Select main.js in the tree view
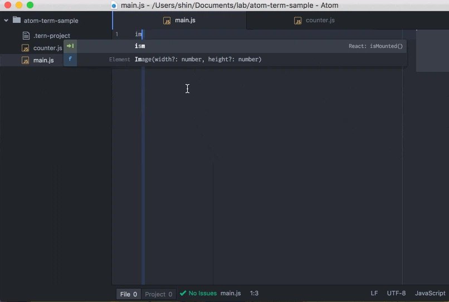 pos(43,60)
